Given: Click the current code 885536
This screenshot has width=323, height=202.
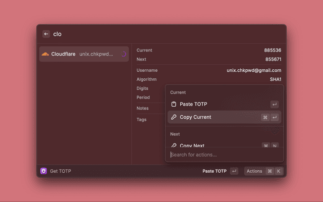Looking at the screenshot, I should click(x=273, y=50).
